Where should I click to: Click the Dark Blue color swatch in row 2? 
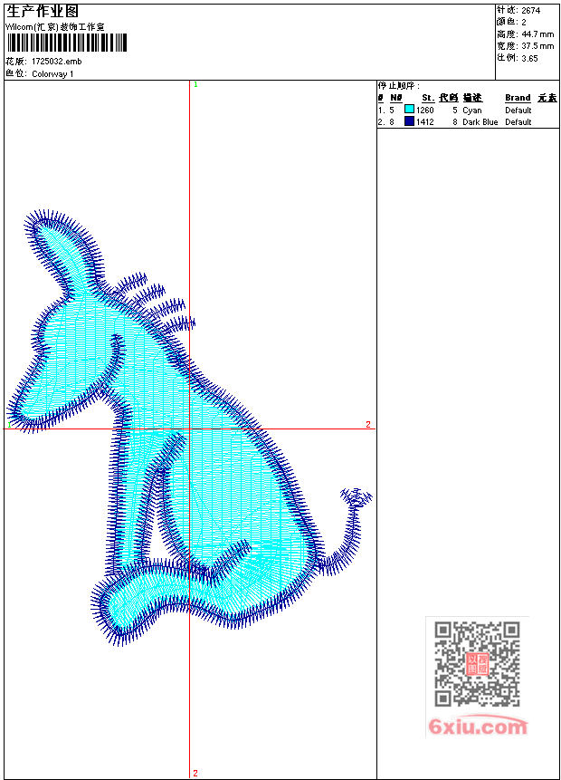click(x=409, y=121)
